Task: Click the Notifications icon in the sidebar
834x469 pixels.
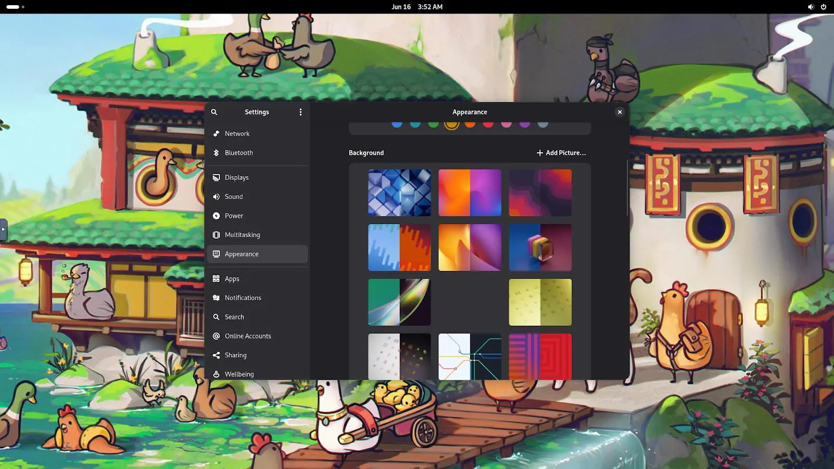Action: (216, 298)
